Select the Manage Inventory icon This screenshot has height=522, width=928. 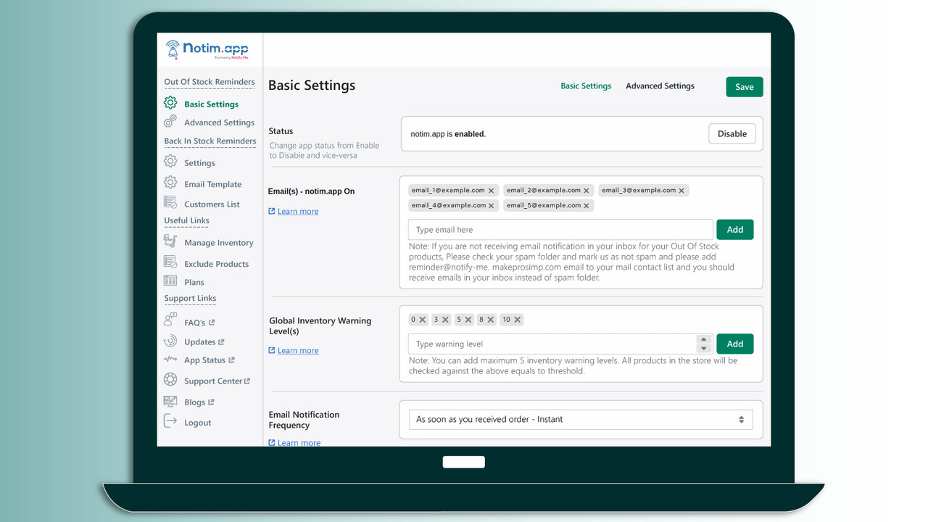click(170, 242)
